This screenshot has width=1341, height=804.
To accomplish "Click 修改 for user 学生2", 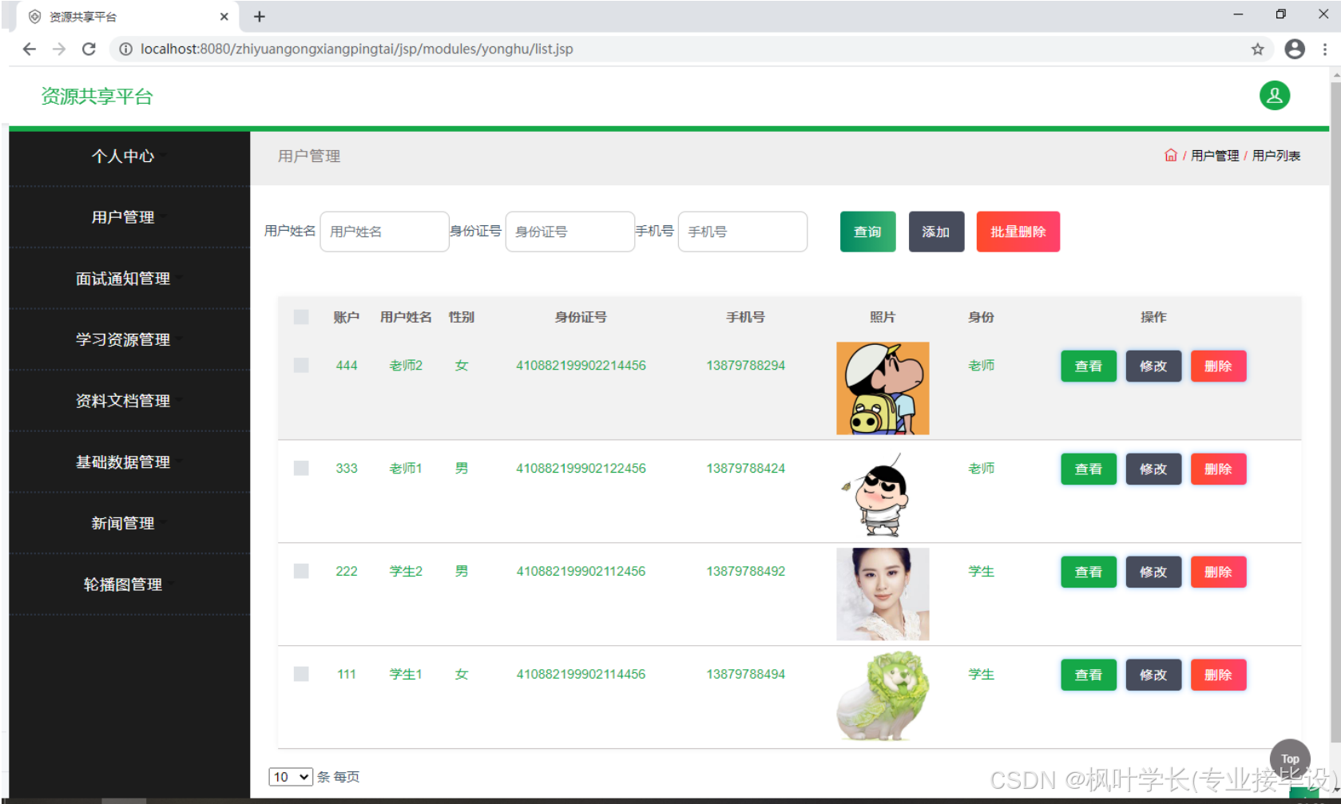I will pyautogui.click(x=1153, y=572).
